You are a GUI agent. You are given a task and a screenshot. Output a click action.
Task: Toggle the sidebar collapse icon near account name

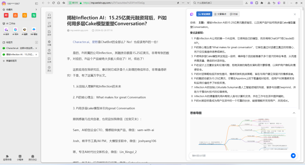36,4
